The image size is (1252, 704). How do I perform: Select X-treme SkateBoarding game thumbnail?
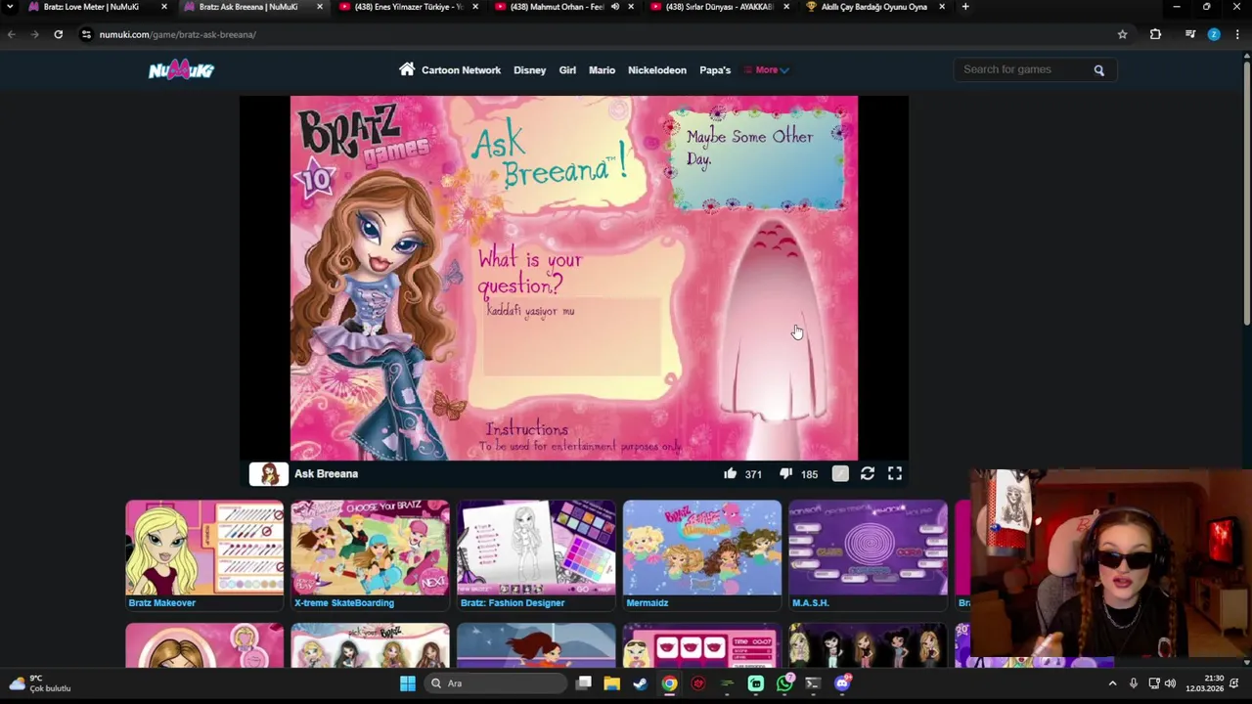click(370, 548)
